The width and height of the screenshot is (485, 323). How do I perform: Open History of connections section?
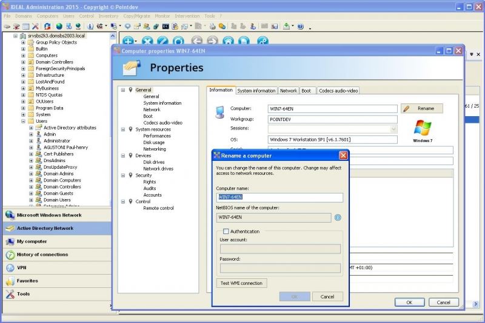[42, 255]
